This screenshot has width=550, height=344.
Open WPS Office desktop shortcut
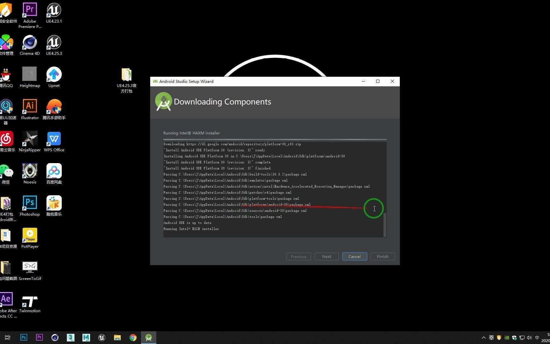tap(54, 141)
